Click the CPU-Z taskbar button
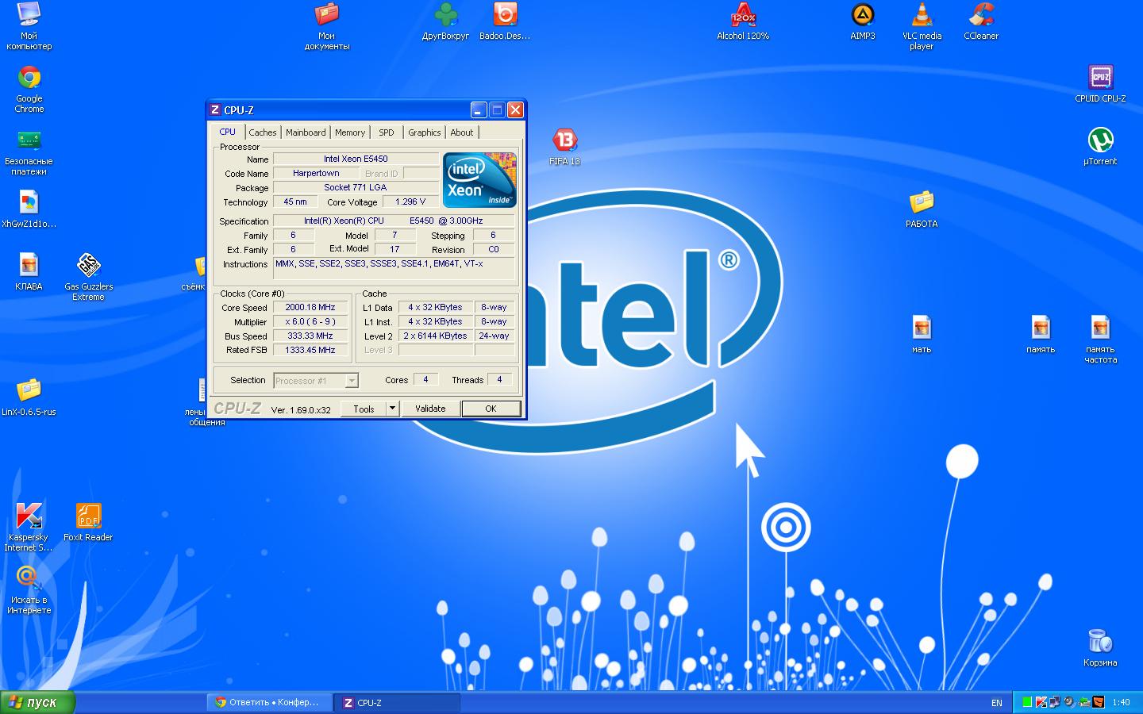Viewport: 1143px width, 714px height. [398, 702]
